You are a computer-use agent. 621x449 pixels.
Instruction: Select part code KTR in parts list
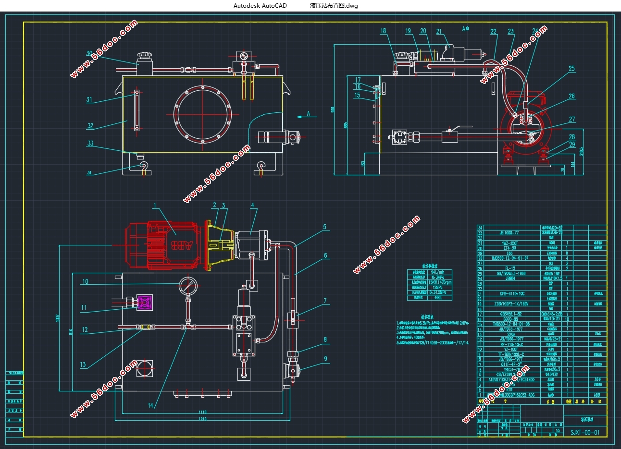(510, 389)
